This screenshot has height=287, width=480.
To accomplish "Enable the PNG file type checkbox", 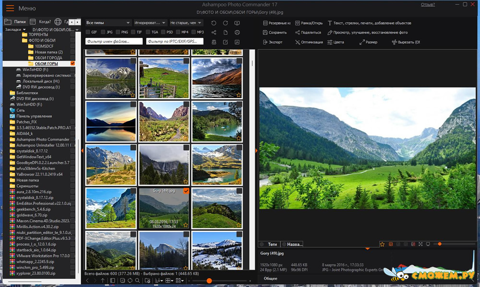I will click(118, 32).
